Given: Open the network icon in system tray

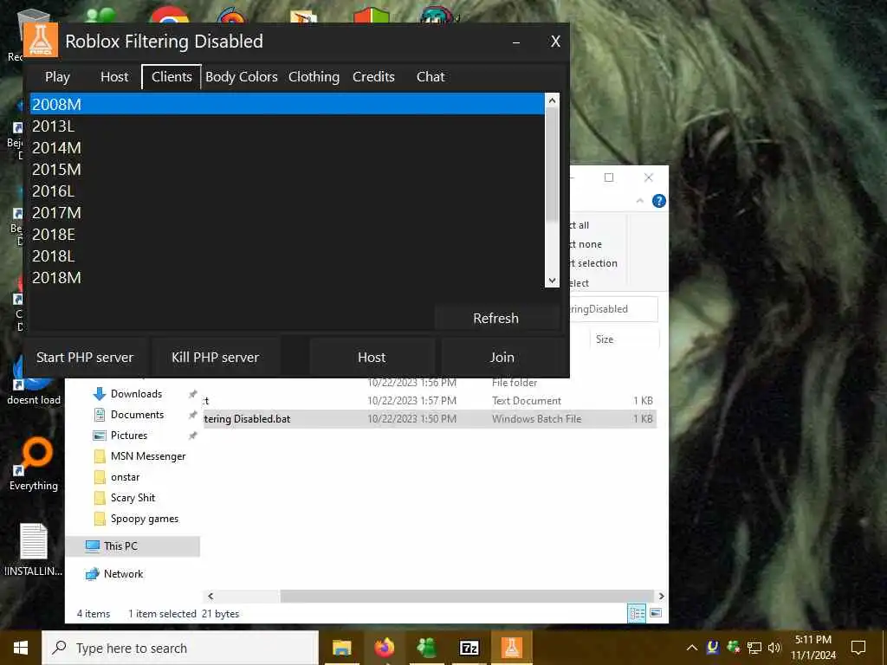Looking at the screenshot, I should 754,648.
